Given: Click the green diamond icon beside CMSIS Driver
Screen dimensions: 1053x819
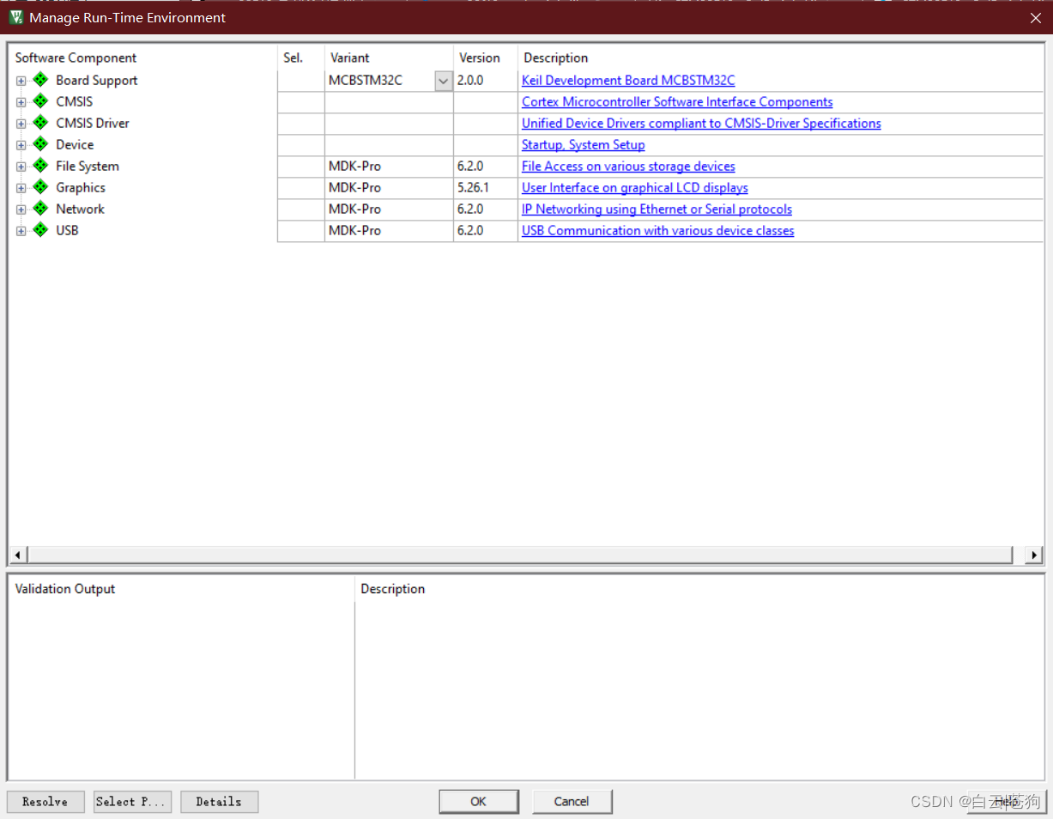Looking at the screenshot, I should tap(40, 123).
